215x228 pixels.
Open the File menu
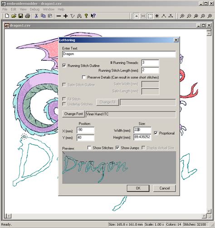(5, 10)
